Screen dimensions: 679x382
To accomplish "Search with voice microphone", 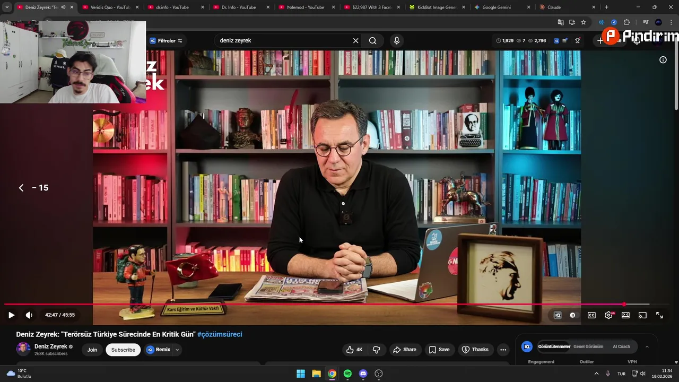I will [396, 41].
